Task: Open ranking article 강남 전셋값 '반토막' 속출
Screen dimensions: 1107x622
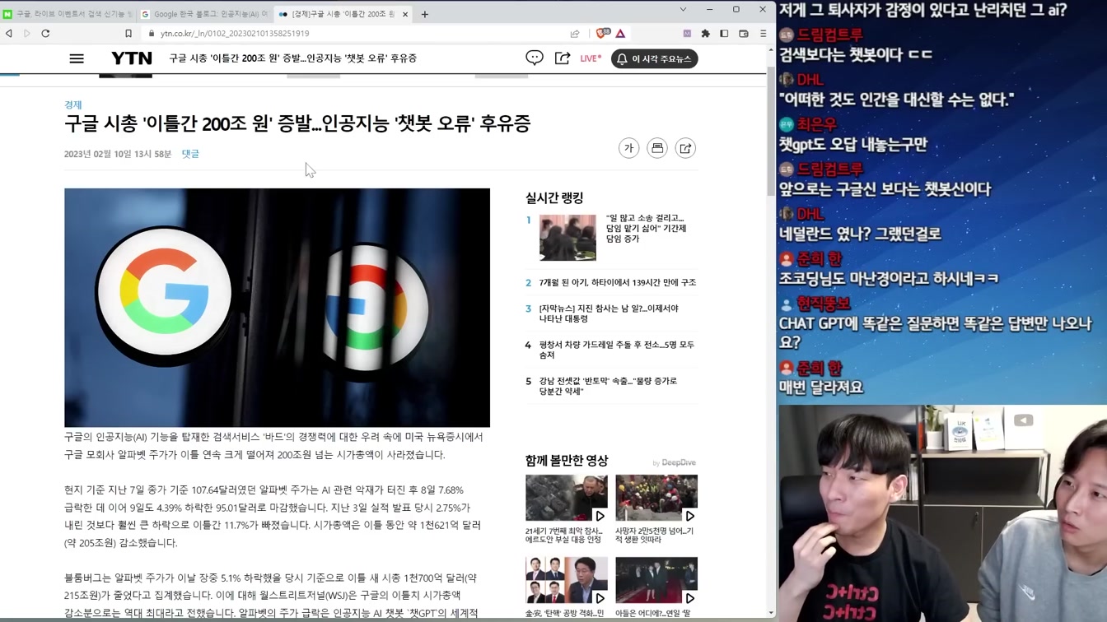Action: pos(608,386)
